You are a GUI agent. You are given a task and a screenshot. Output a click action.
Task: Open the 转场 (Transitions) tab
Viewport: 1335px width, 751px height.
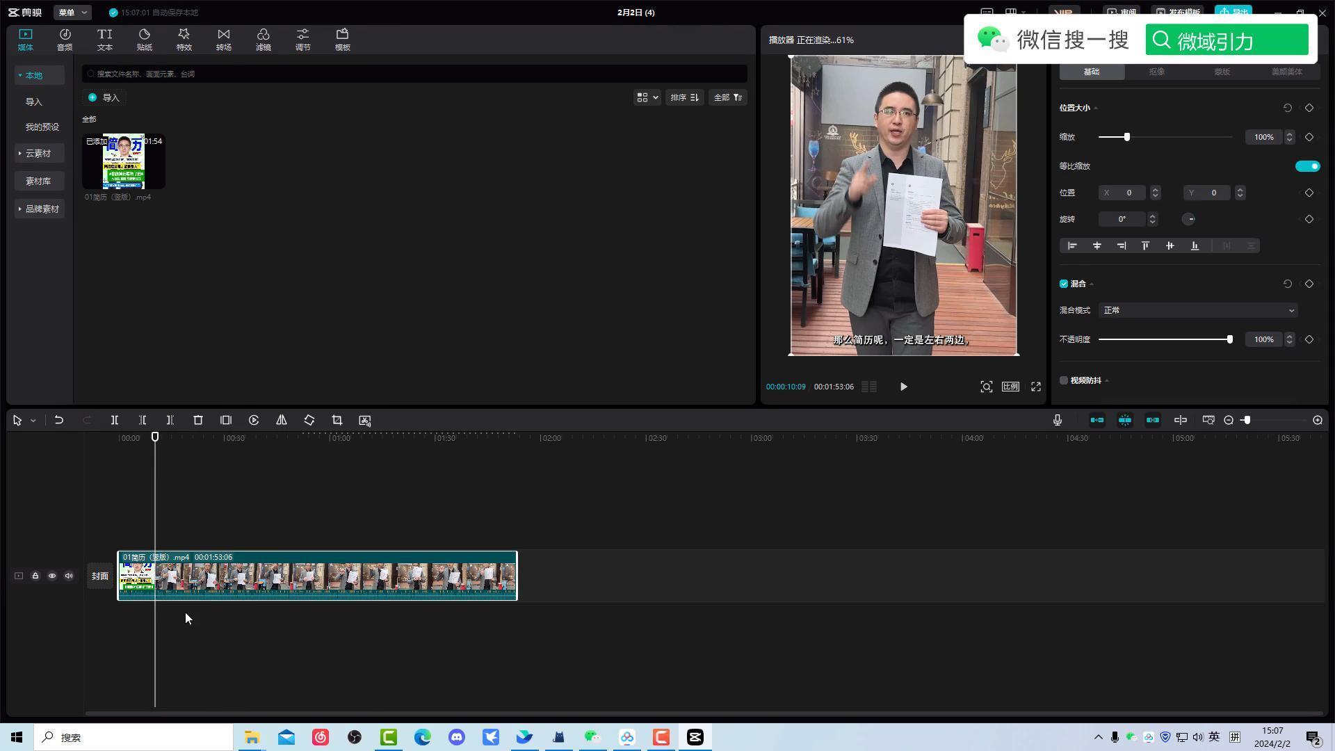[223, 40]
